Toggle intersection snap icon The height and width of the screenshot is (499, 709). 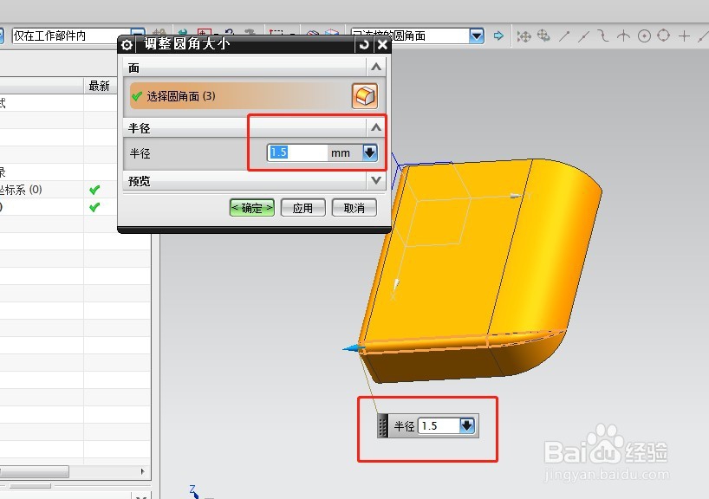tap(623, 36)
